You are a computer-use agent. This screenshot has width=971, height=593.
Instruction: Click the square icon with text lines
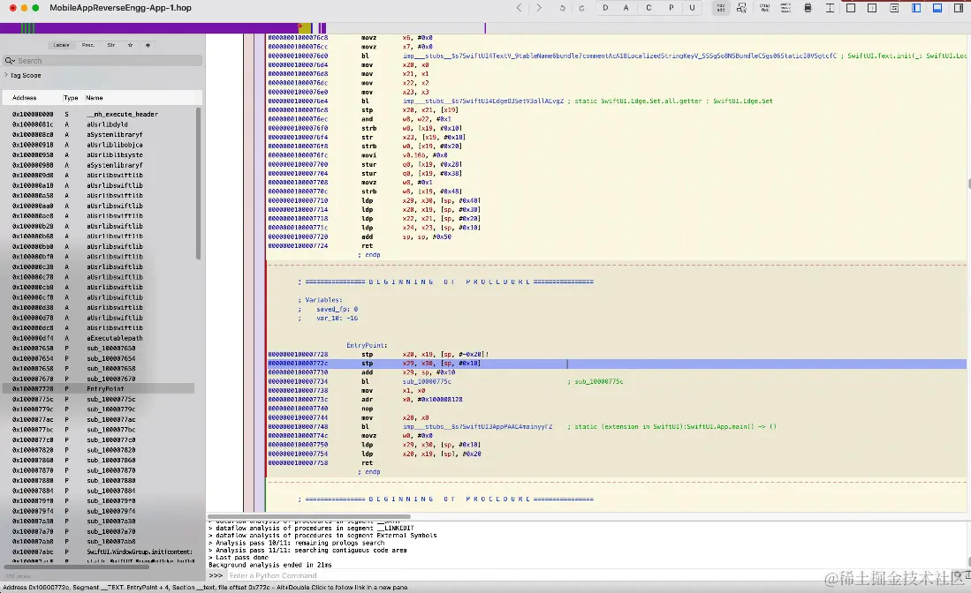click(x=893, y=8)
